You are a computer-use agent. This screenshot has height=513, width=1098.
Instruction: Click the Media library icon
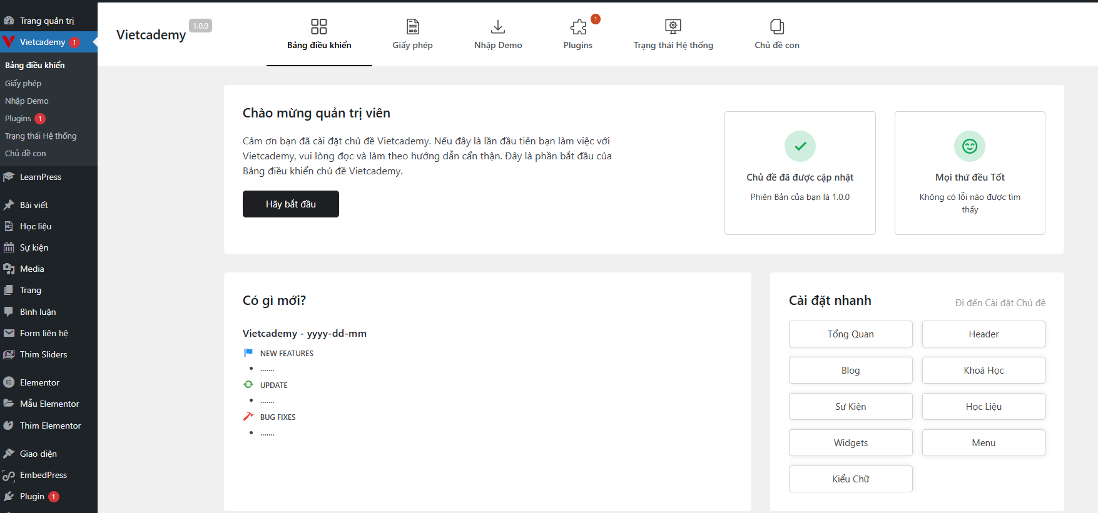(9, 269)
